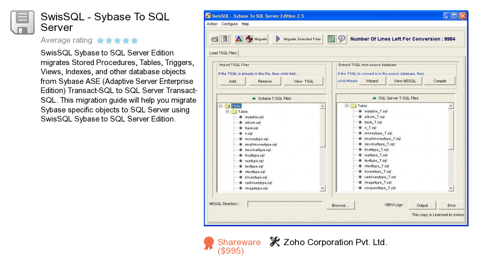The width and height of the screenshot is (479, 269).
Task: Select the Load TSQL Files tab
Action: point(223,53)
